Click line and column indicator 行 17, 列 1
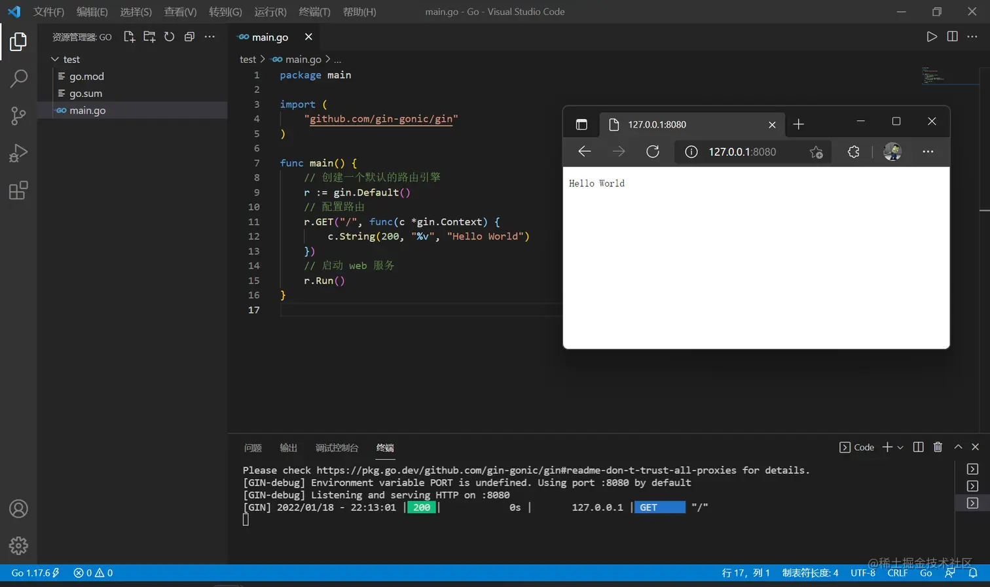Viewport: 990px width, 587px height. 746,573
